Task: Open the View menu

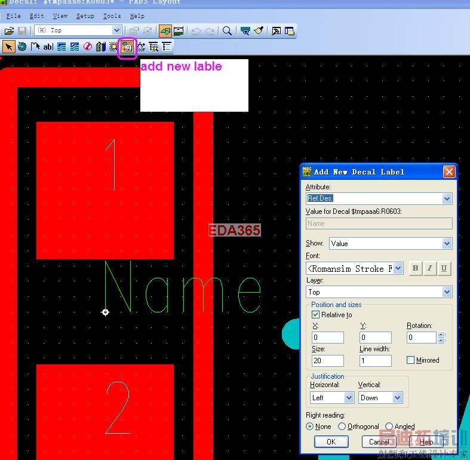Action: click(x=60, y=16)
